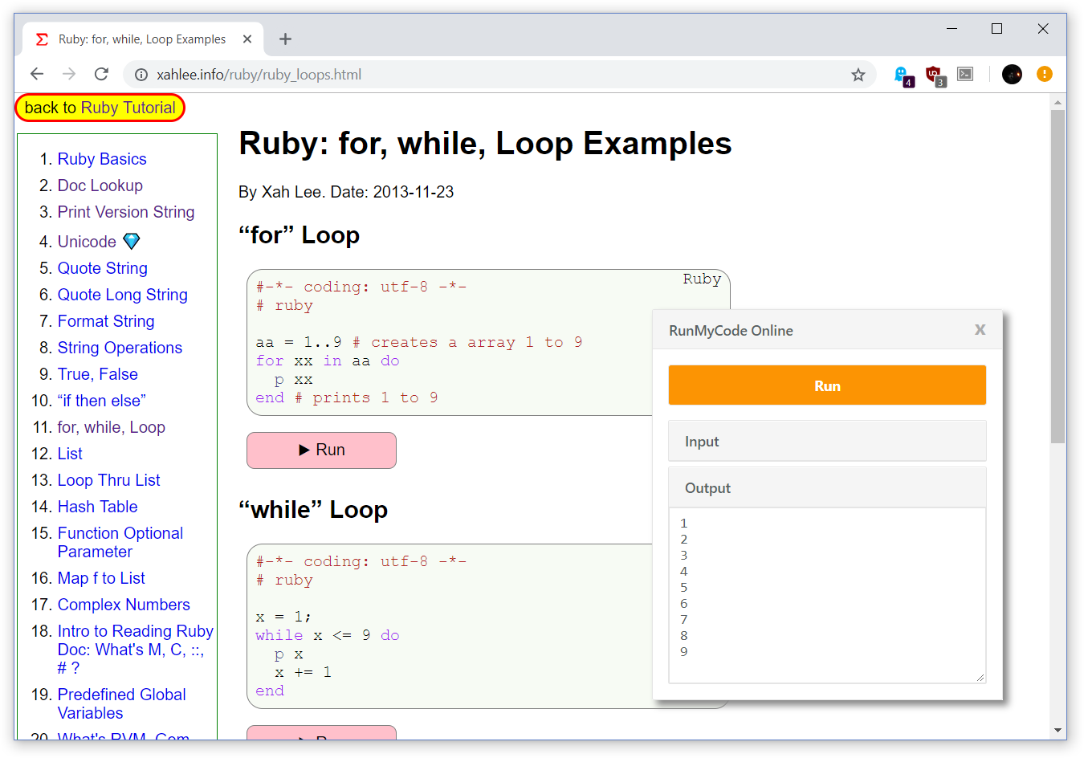Open the Quote String link

pyautogui.click(x=103, y=268)
